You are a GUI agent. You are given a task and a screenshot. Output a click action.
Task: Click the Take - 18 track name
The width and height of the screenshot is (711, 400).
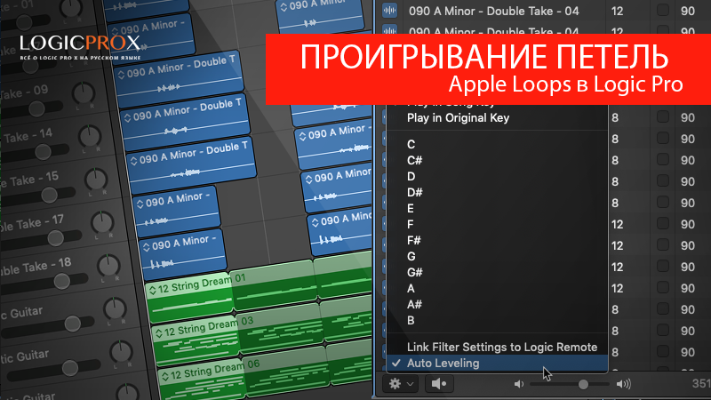point(36,266)
